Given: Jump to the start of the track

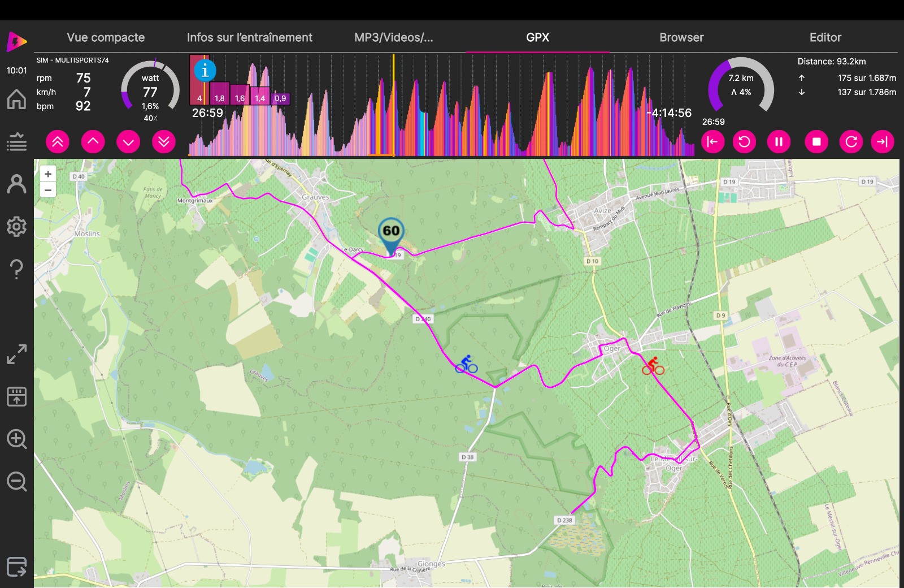Looking at the screenshot, I should pos(712,142).
